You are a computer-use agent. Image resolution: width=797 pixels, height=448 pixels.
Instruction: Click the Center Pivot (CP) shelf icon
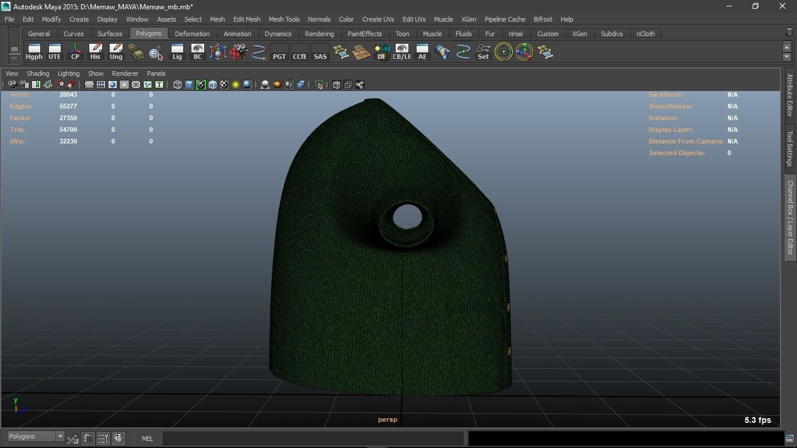pyautogui.click(x=75, y=52)
